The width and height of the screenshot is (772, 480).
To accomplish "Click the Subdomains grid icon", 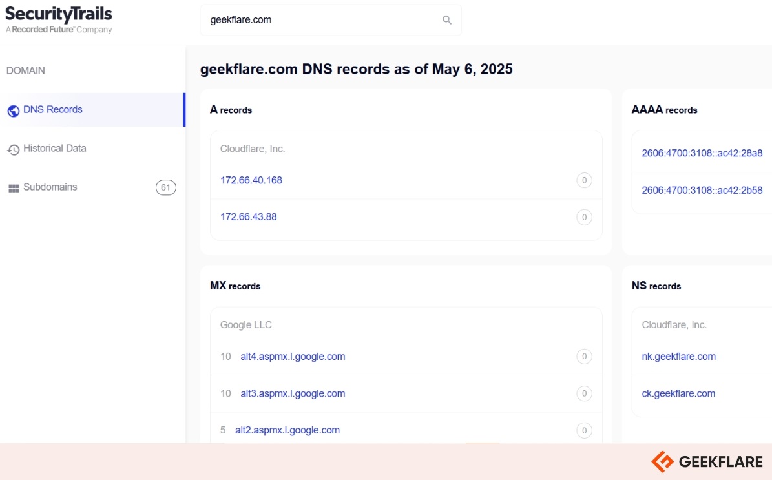I will (x=14, y=188).
